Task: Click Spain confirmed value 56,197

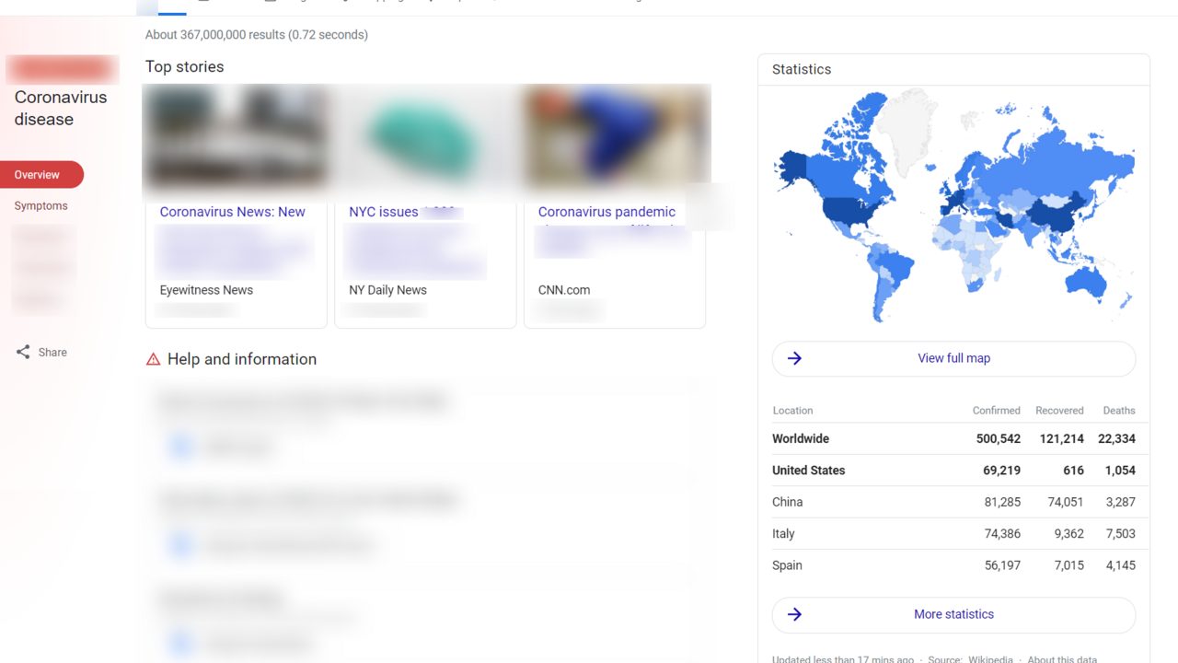Action: point(1002,565)
